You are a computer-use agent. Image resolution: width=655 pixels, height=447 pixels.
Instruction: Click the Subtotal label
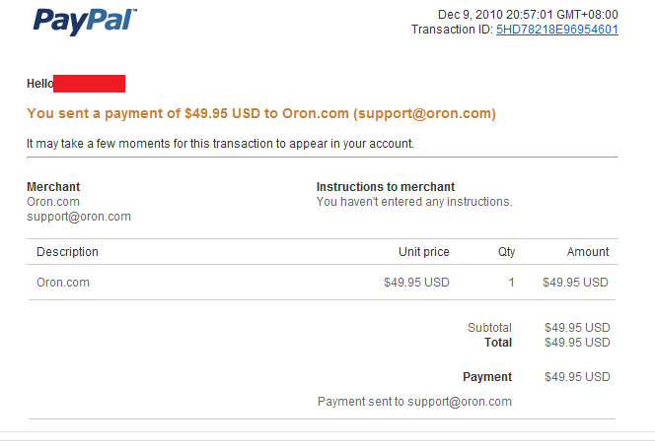(x=489, y=328)
